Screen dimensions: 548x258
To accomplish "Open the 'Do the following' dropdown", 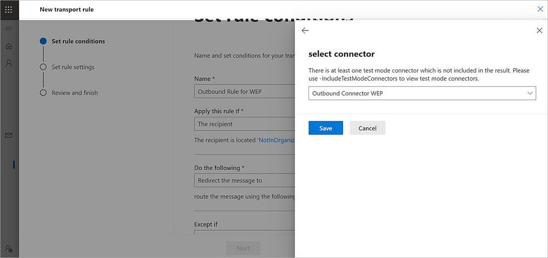I will pos(245,180).
